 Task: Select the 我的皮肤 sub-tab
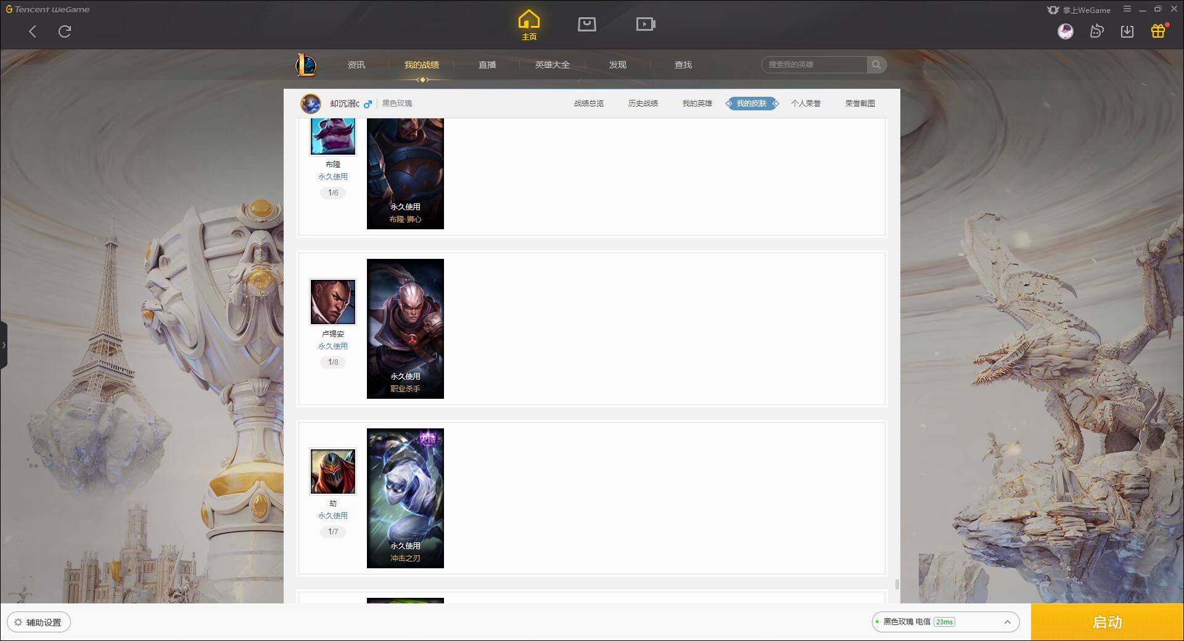click(752, 104)
